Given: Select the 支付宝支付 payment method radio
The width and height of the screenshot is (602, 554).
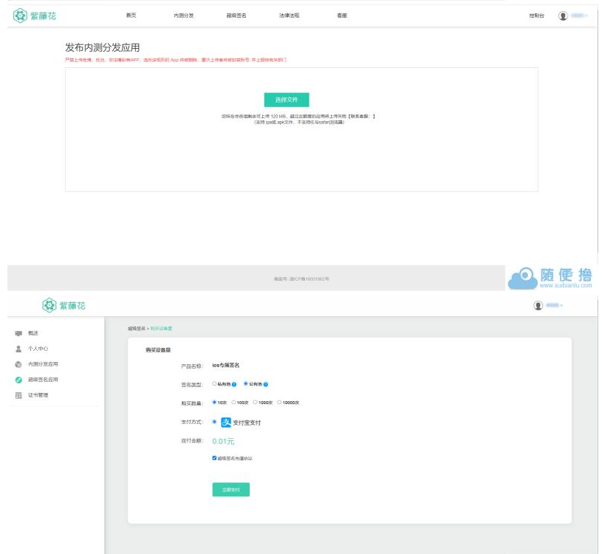Looking at the screenshot, I should tap(214, 422).
